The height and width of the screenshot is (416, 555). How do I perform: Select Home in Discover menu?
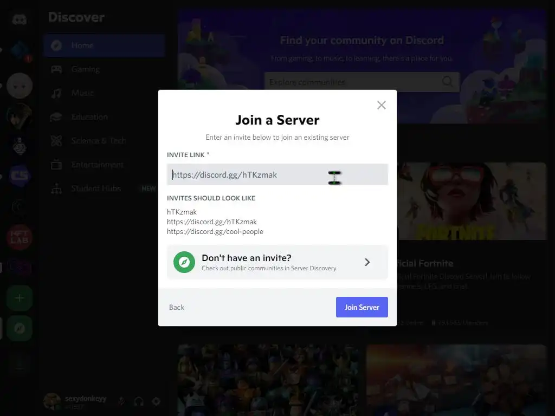pos(105,45)
